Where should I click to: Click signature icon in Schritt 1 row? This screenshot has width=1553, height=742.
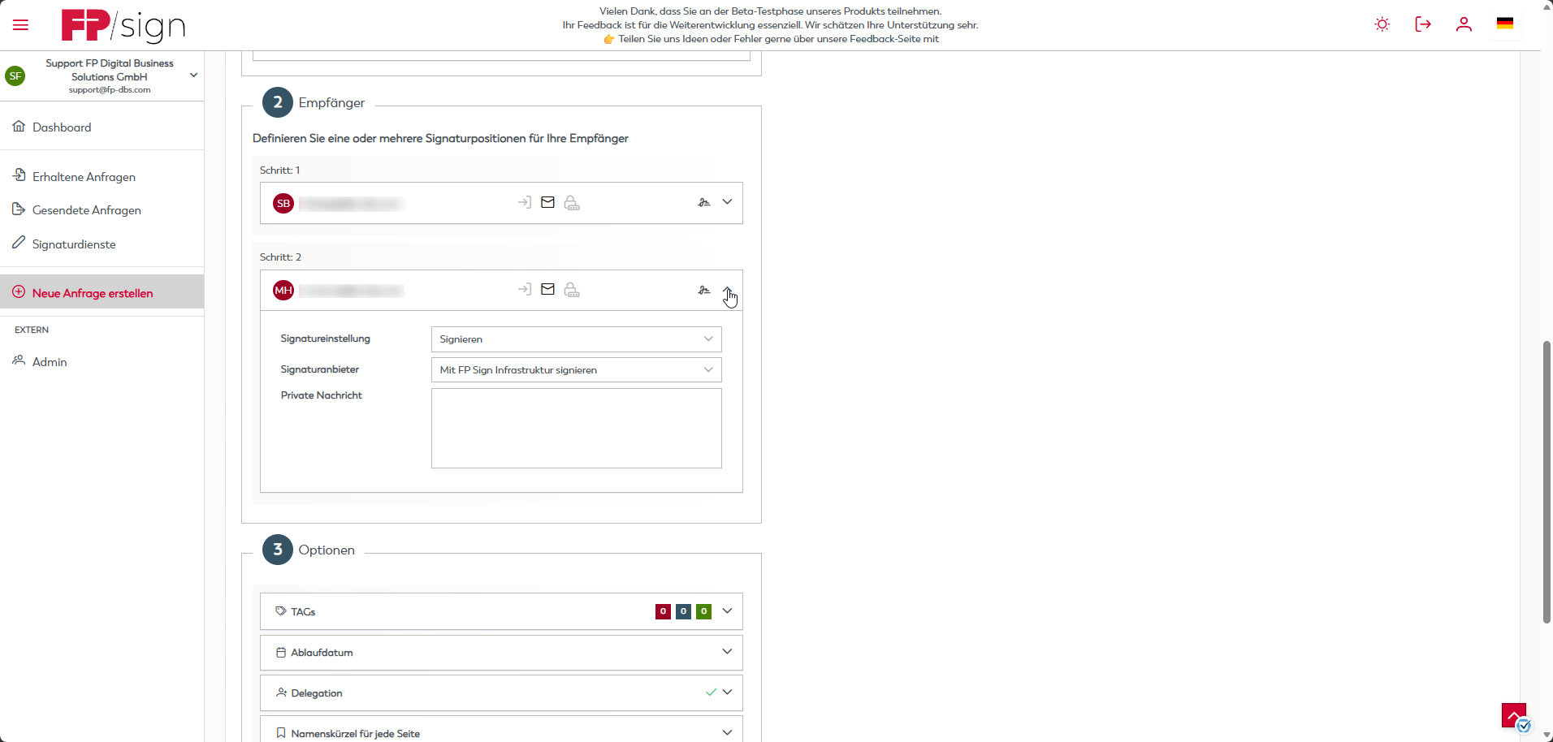pyautogui.click(x=704, y=202)
